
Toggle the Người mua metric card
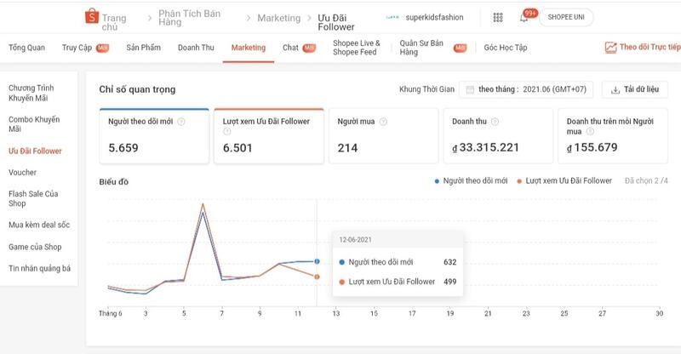coord(382,136)
